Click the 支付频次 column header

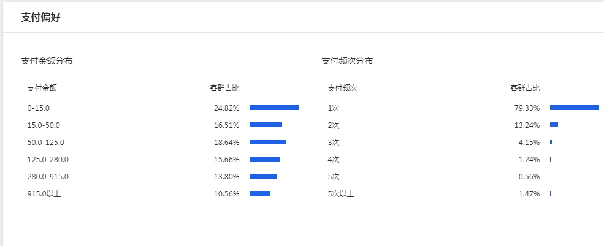(342, 88)
